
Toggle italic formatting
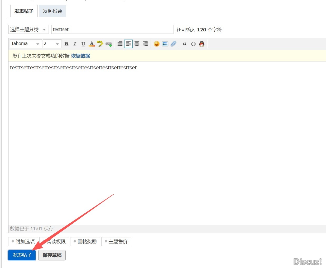[75, 44]
